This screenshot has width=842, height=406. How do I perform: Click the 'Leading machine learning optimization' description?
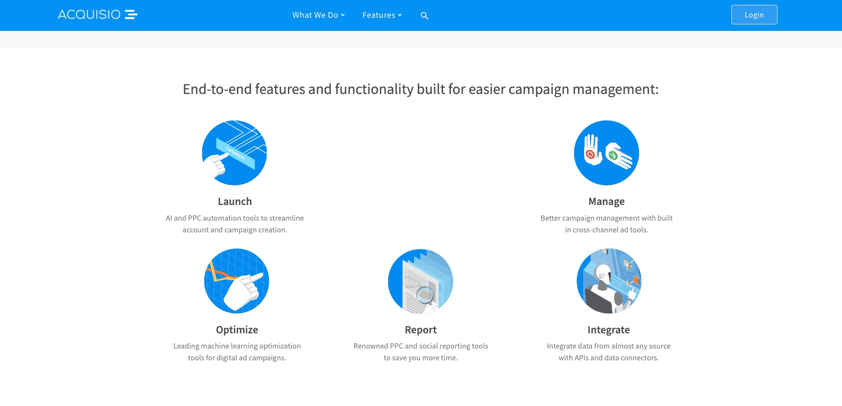click(x=237, y=352)
